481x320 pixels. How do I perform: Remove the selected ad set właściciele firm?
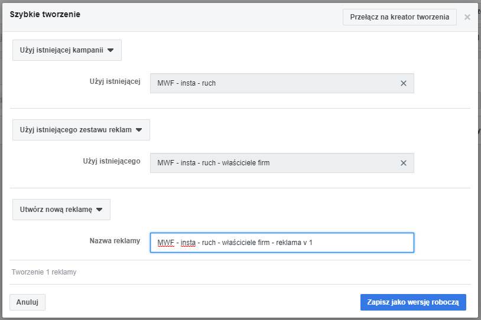coord(404,163)
